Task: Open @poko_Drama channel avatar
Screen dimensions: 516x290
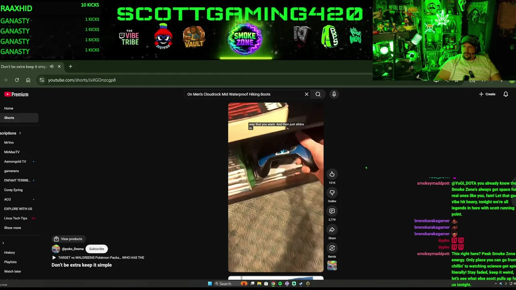Action: tap(56, 249)
